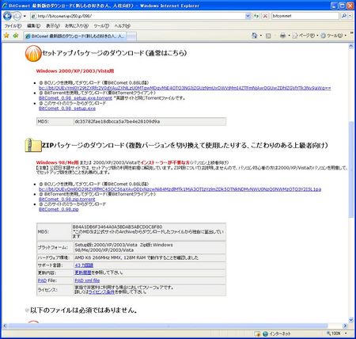The width and height of the screenshot is (356, 339).
Task: Expand the Print options dropdown arrow
Action: 289,36
